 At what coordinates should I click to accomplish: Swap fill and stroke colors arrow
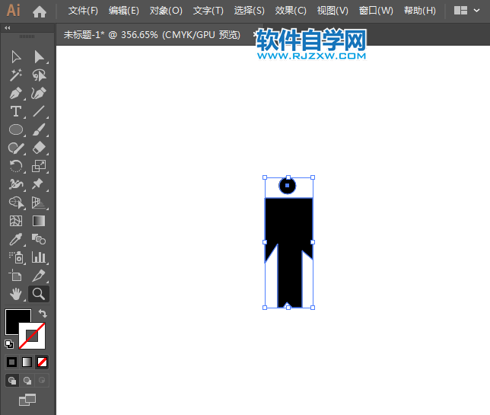43,313
